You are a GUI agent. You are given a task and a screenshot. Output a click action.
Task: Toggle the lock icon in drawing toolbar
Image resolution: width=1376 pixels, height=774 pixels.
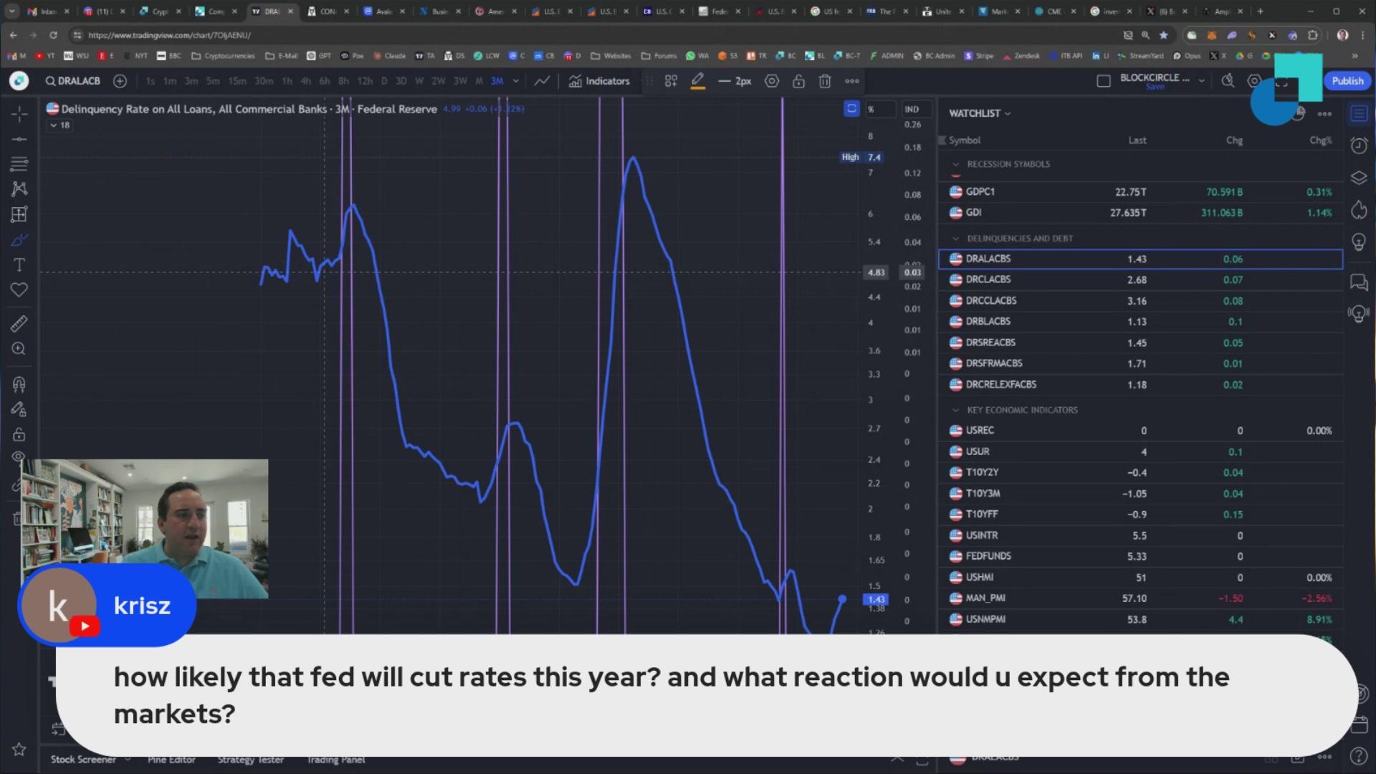(x=798, y=81)
